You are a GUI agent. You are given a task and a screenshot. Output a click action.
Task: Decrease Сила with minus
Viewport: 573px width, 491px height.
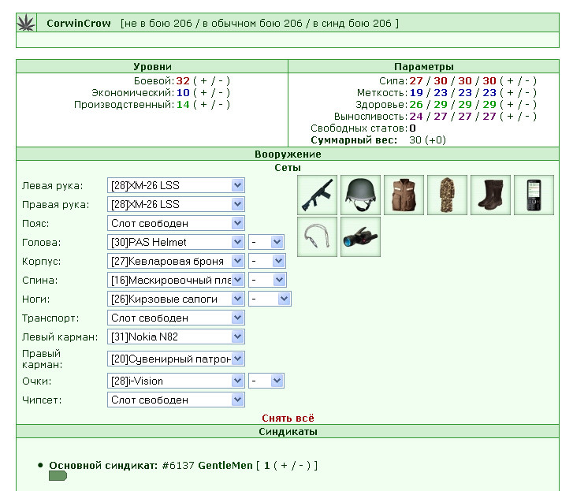[x=526, y=80]
